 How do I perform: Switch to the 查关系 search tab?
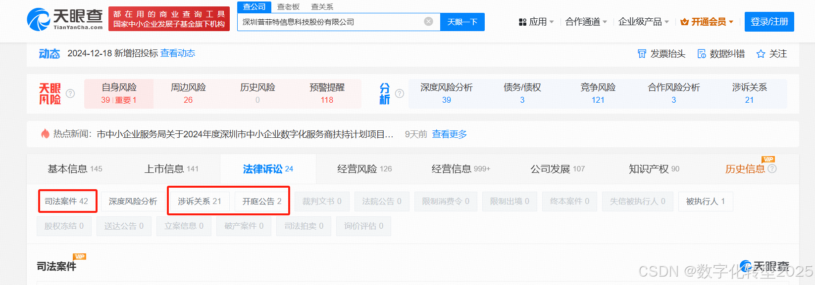click(322, 6)
